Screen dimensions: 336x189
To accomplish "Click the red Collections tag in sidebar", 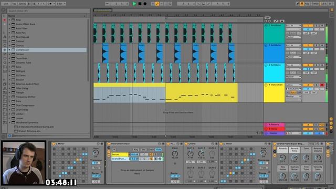I will pos(5,20).
